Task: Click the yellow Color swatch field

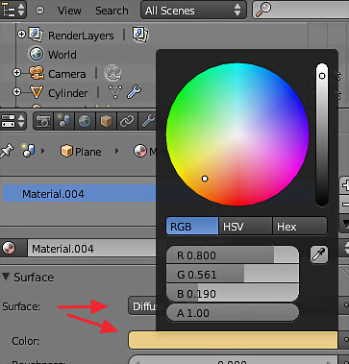Action: pyautogui.click(x=233, y=340)
